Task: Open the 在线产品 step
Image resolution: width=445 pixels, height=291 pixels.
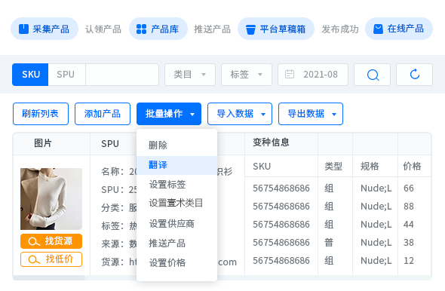Action: pyautogui.click(x=399, y=29)
